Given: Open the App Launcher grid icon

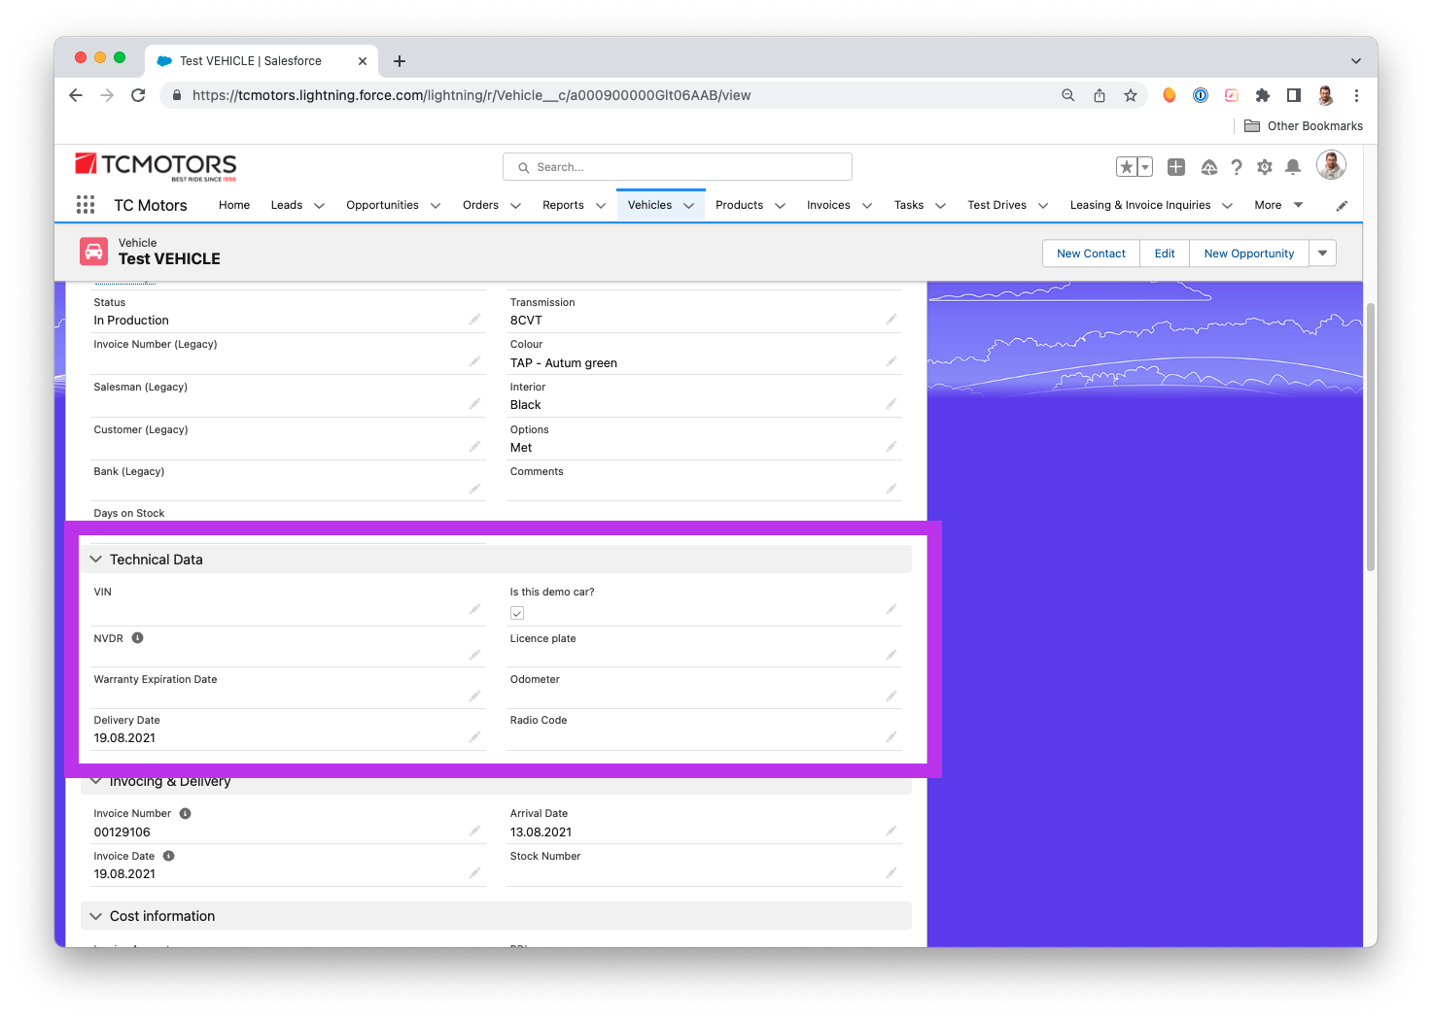Looking at the screenshot, I should [x=86, y=205].
